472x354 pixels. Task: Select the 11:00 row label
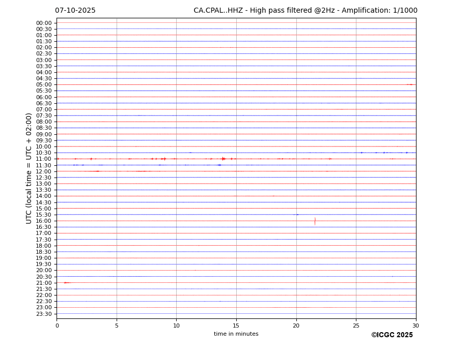(x=44, y=159)
